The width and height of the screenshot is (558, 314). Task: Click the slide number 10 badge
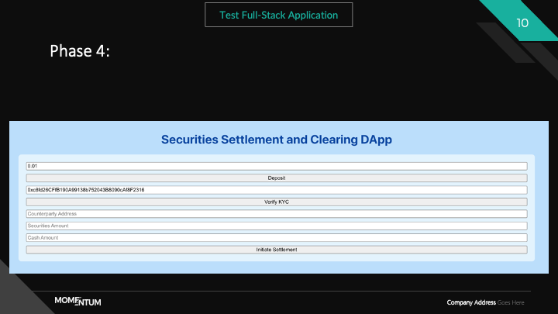coord(522,23)
